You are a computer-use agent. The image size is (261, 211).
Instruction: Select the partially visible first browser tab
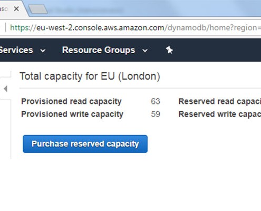[x=4, y=9]
